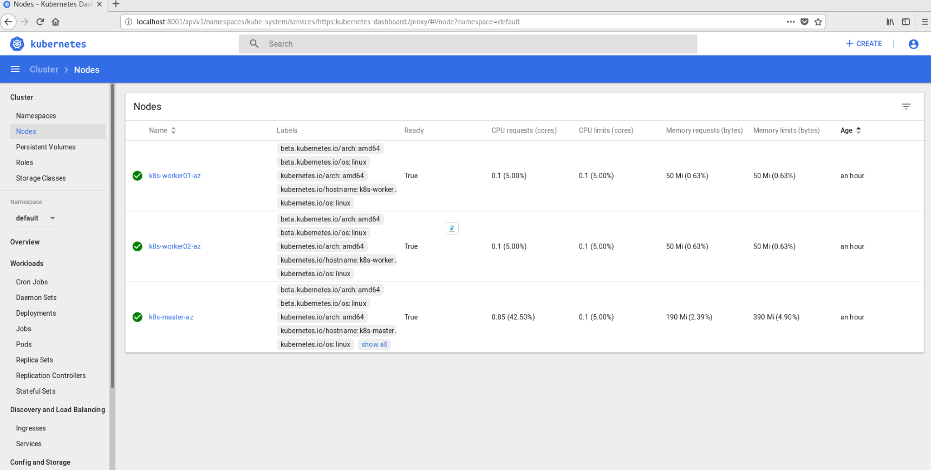The width and height of the screenshot is (931, 470).
Task: Open Replication Controllers in sidebar
Action: click(x=51, y=376)
